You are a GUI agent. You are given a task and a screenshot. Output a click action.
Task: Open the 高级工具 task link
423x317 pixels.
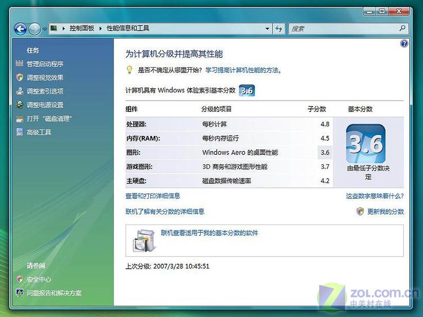39,132
